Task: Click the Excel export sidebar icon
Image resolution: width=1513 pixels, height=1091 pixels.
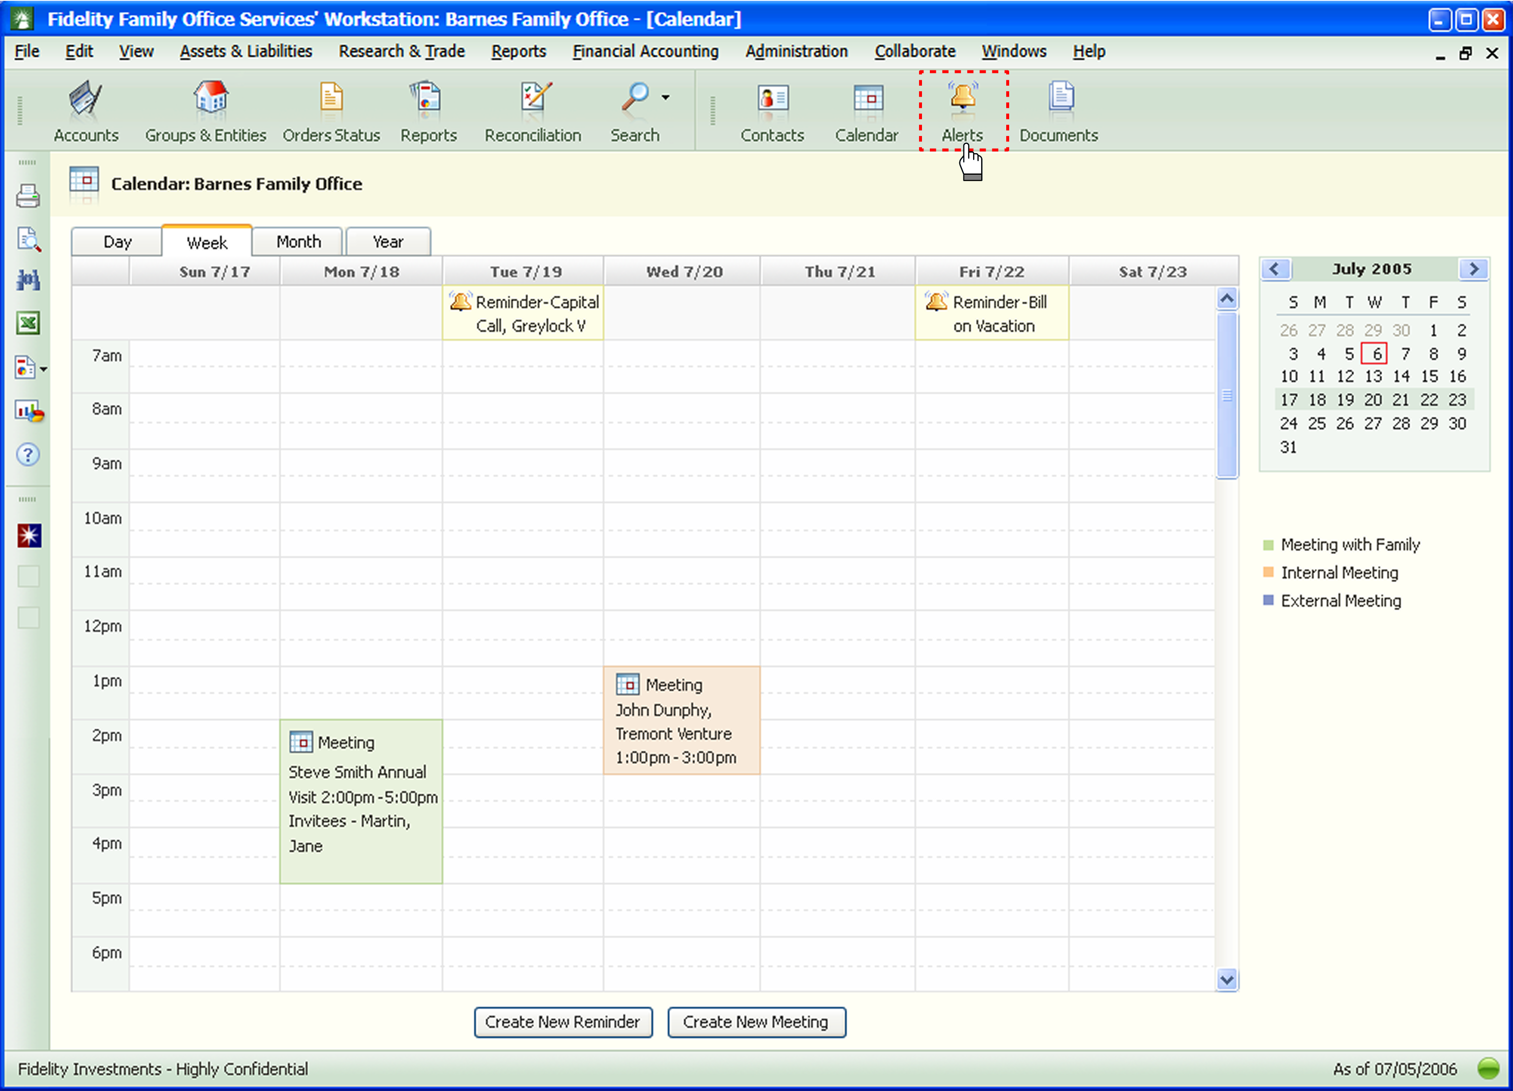Action: [x=28, y=324]
